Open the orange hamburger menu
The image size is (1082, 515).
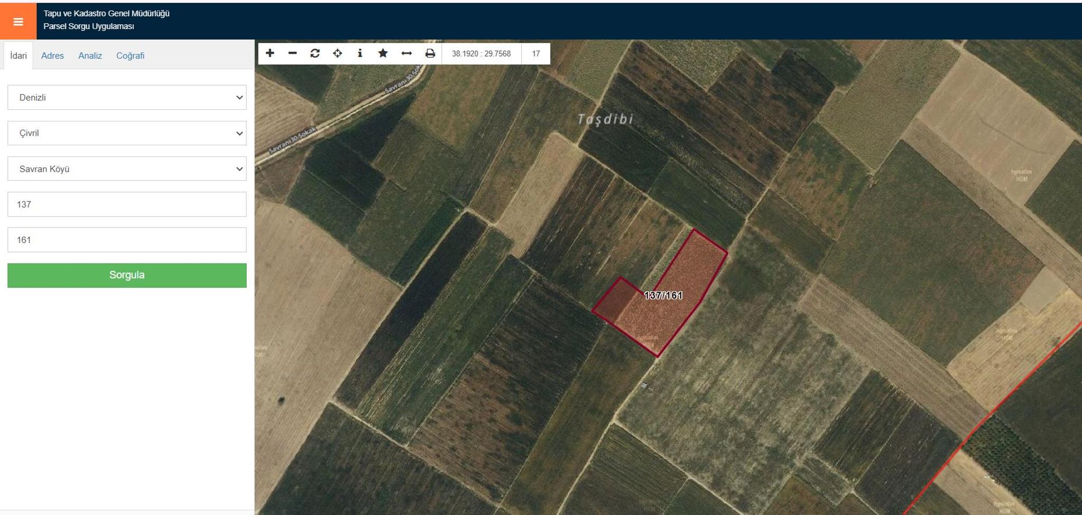18,21
